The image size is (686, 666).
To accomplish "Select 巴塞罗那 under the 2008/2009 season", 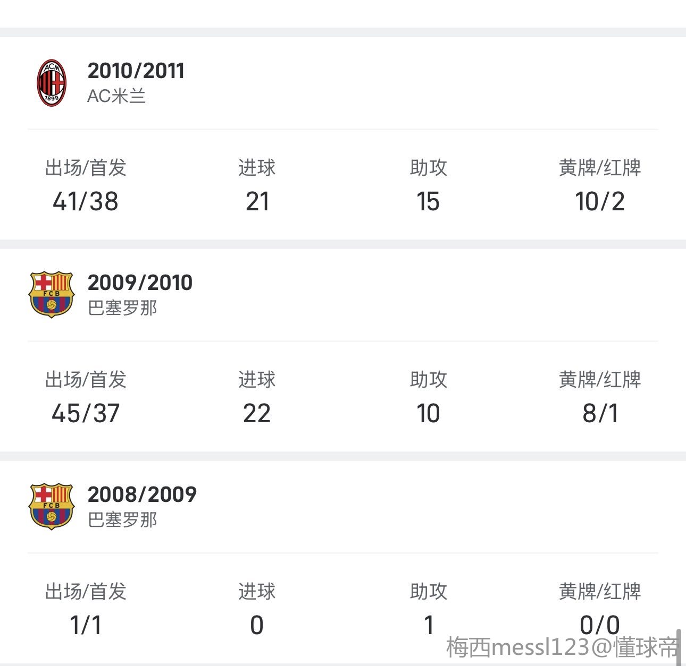I will [122, 520].
